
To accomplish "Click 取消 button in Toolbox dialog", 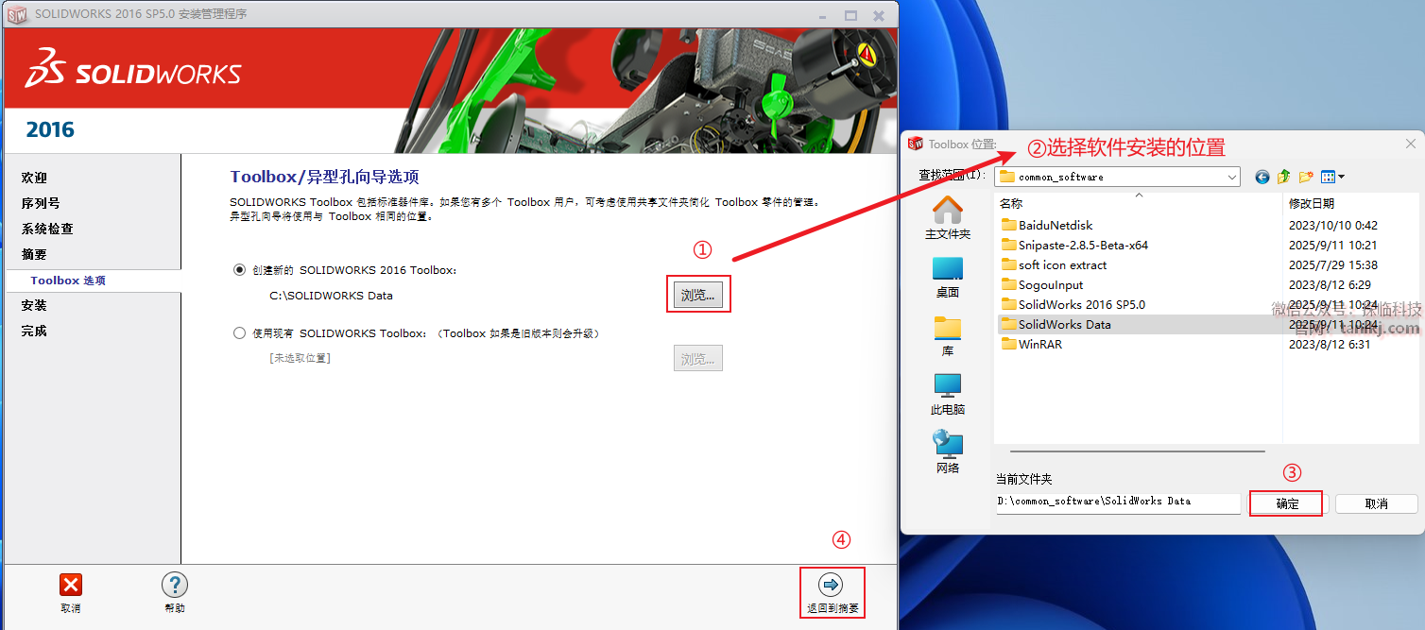I will tap(1377, 503).
